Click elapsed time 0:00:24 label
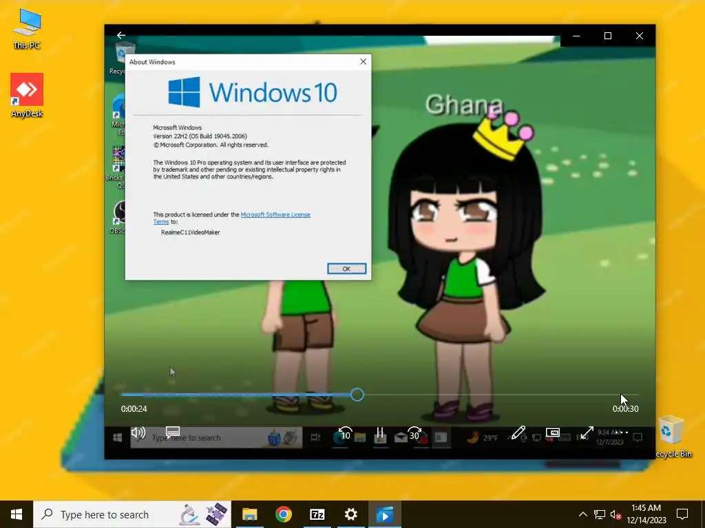 (x=134, y=408)
